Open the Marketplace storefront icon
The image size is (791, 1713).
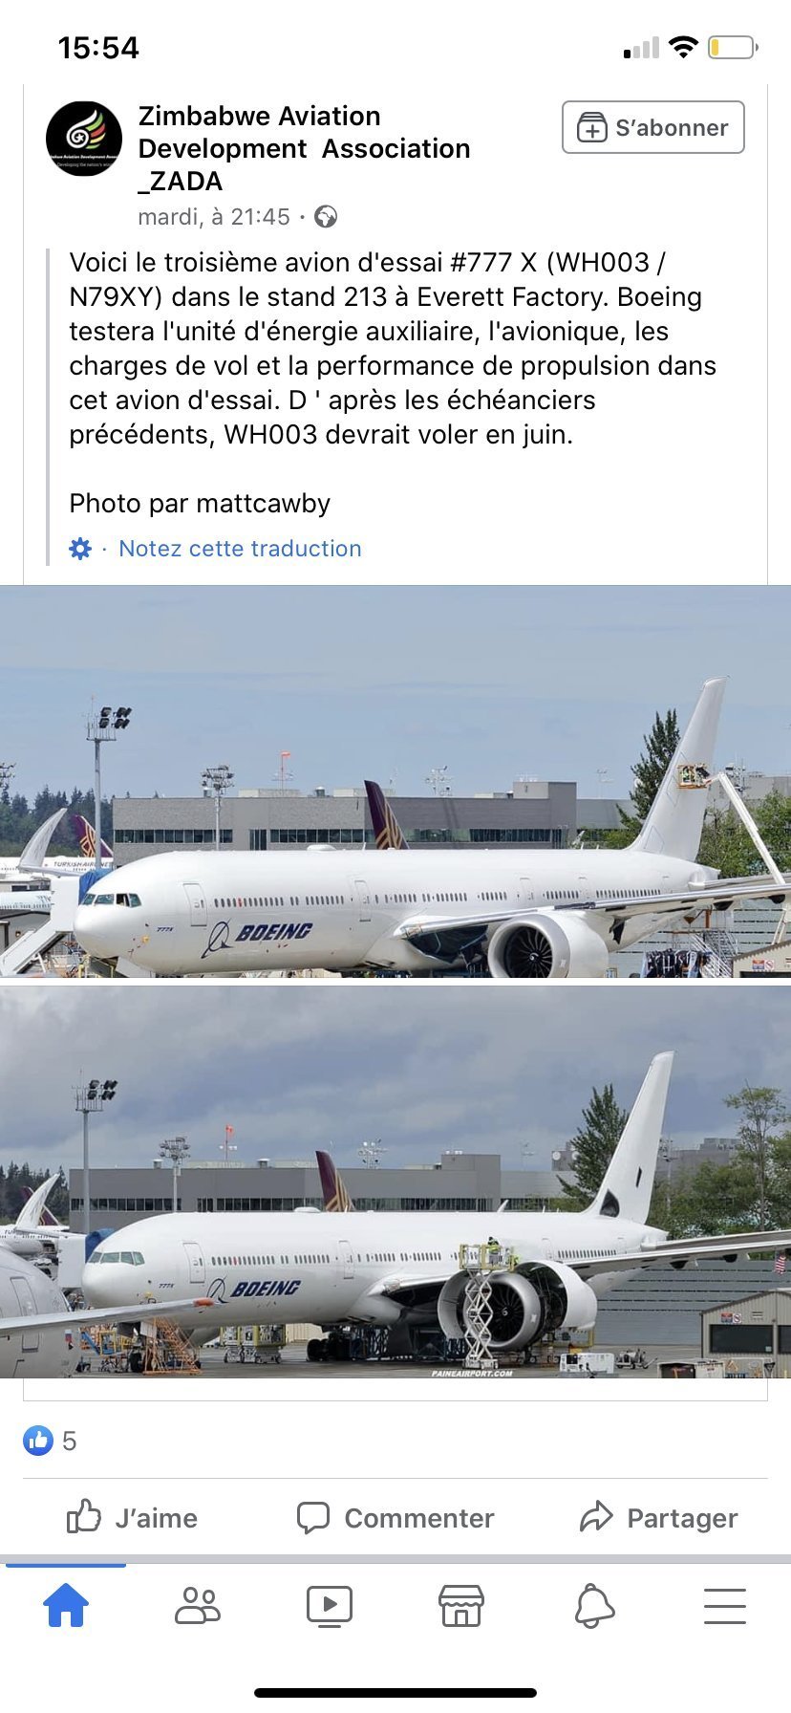click(x=461, y=1606)
